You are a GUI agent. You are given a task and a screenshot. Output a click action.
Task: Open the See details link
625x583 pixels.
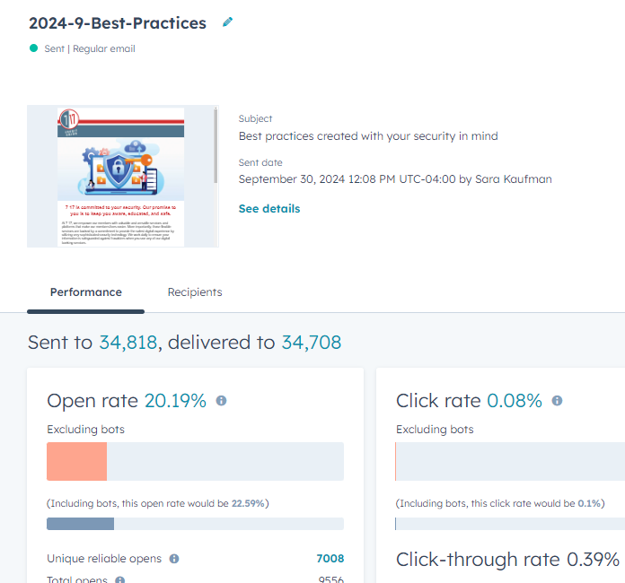coord(269,209)
